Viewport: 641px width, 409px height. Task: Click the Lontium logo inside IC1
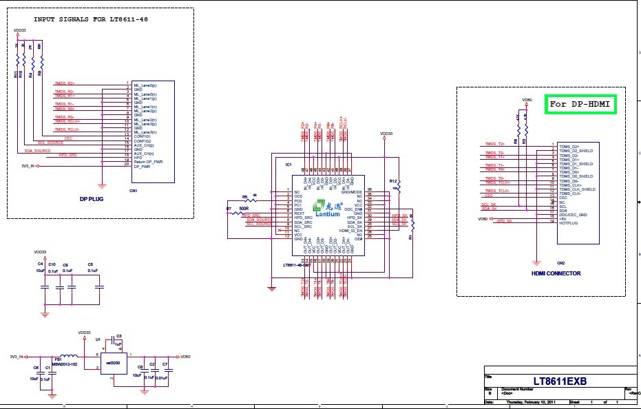(x=329, y=209)
